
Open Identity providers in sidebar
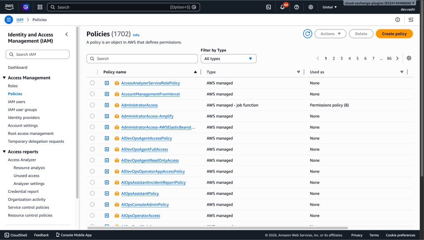(x=24, y=118)
